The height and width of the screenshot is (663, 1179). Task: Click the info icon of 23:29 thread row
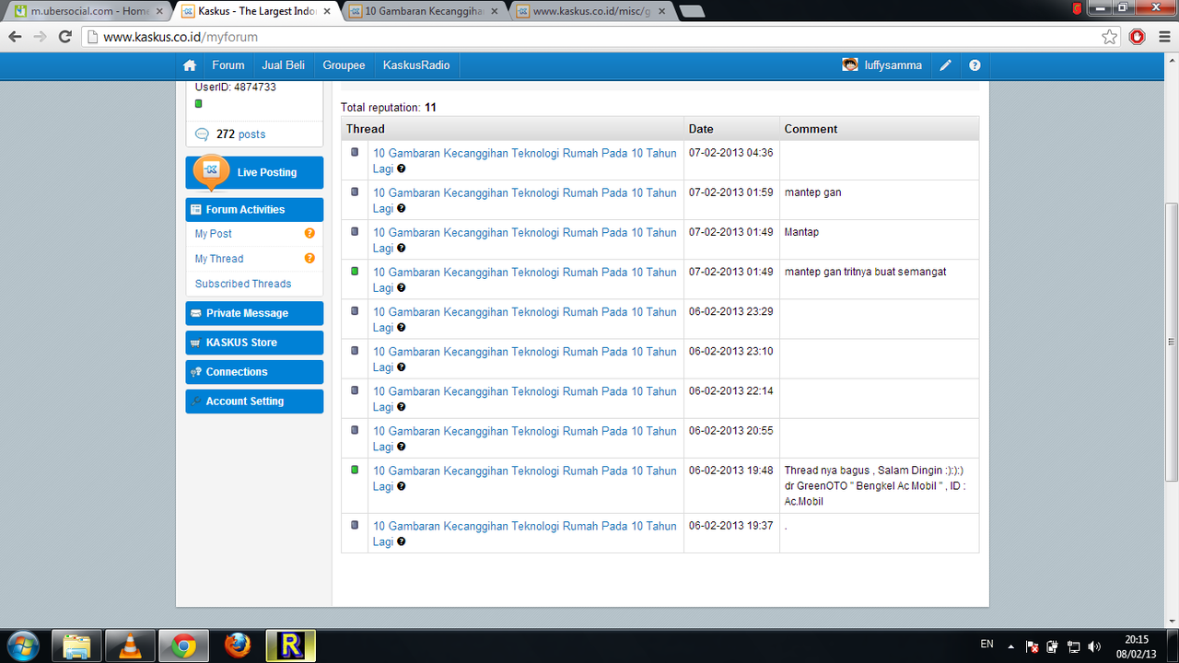pyautogui.click(x=402, y=328)
